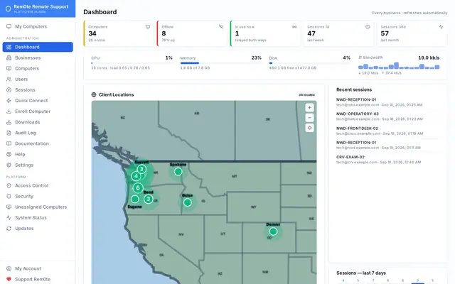The width and height of the screenshot is (455, 284).
Task: Click link icon on In use now card
Action: click(294, 27)
